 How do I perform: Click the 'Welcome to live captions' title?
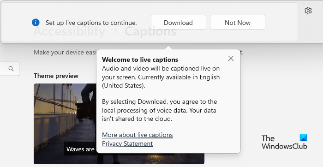coord(140,60)
